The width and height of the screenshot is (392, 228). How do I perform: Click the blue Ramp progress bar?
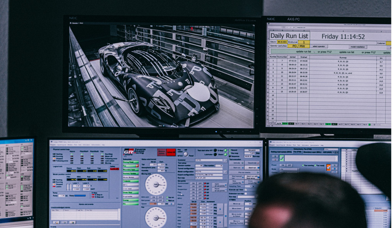tap(80, 195)
